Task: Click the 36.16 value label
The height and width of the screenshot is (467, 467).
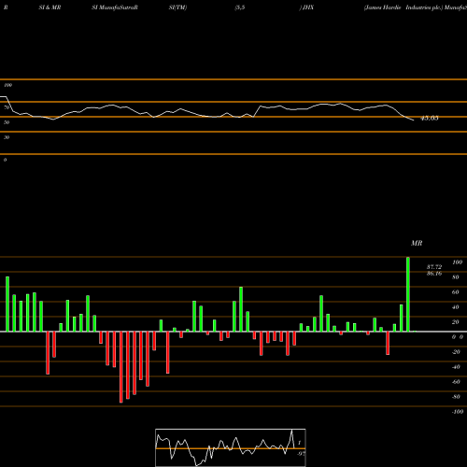Action: coord(434,274)
